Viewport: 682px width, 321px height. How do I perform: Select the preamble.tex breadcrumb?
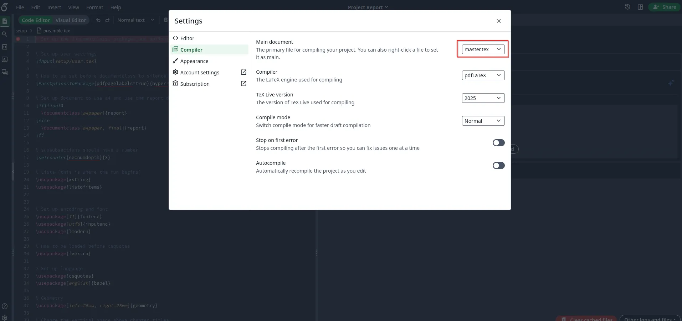[x=56, y=31]
